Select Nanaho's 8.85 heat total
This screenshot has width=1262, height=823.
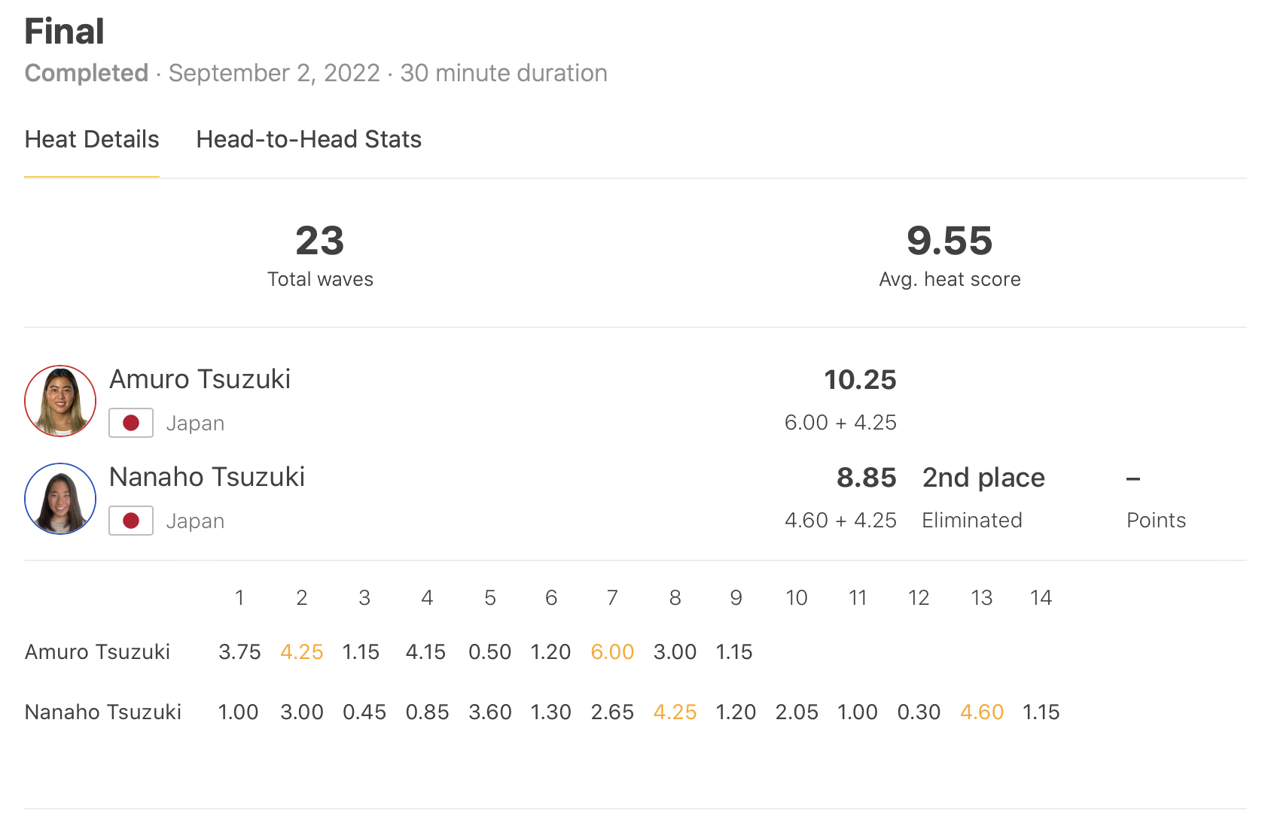coord(866,478)
